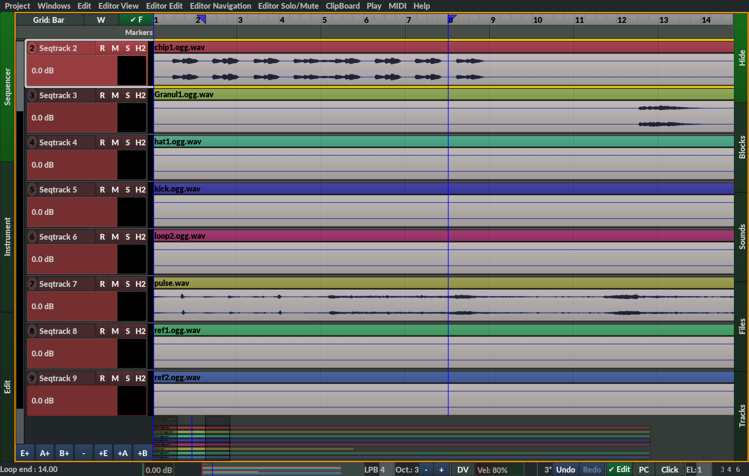Click the H2 height button on Seqtrack 7
The width and height of the screenshot is (749, 476).
tap(140, 284)
